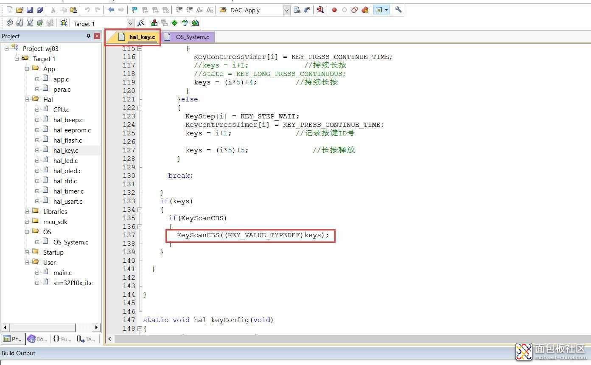Image resolution: width=591 pixels, height=365 pixels.
Task: Open the Target 1 selection dropdown
Action: [x=130, y=23]
